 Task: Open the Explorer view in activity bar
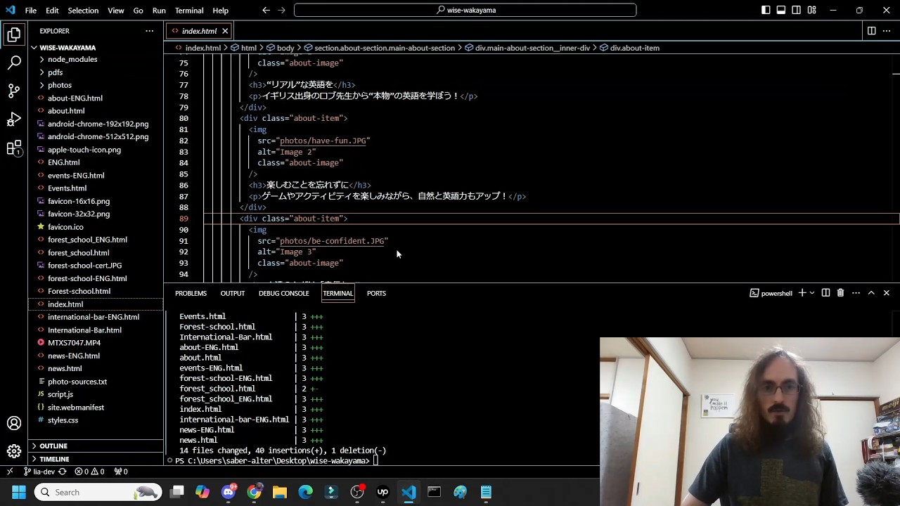pyautogui.click(x=14, y=34)
